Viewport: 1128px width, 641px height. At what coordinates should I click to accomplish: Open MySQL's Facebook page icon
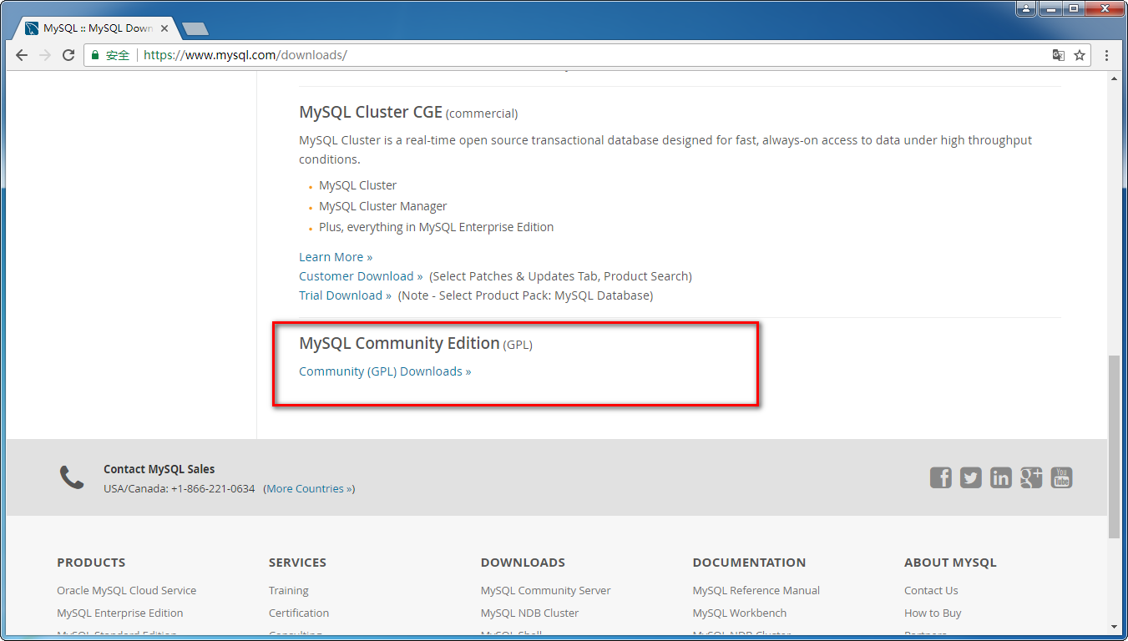[x=941, y=477]
